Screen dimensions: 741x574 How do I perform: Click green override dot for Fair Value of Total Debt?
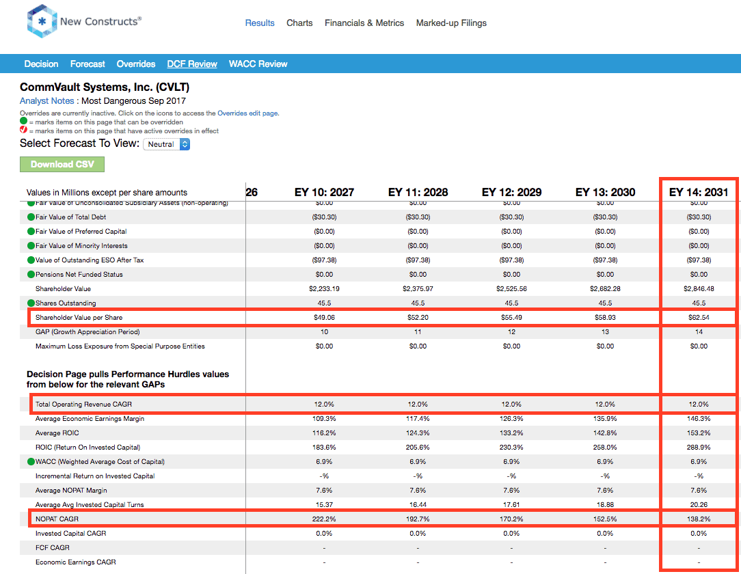pyautogui.click(x=31, y=217)
